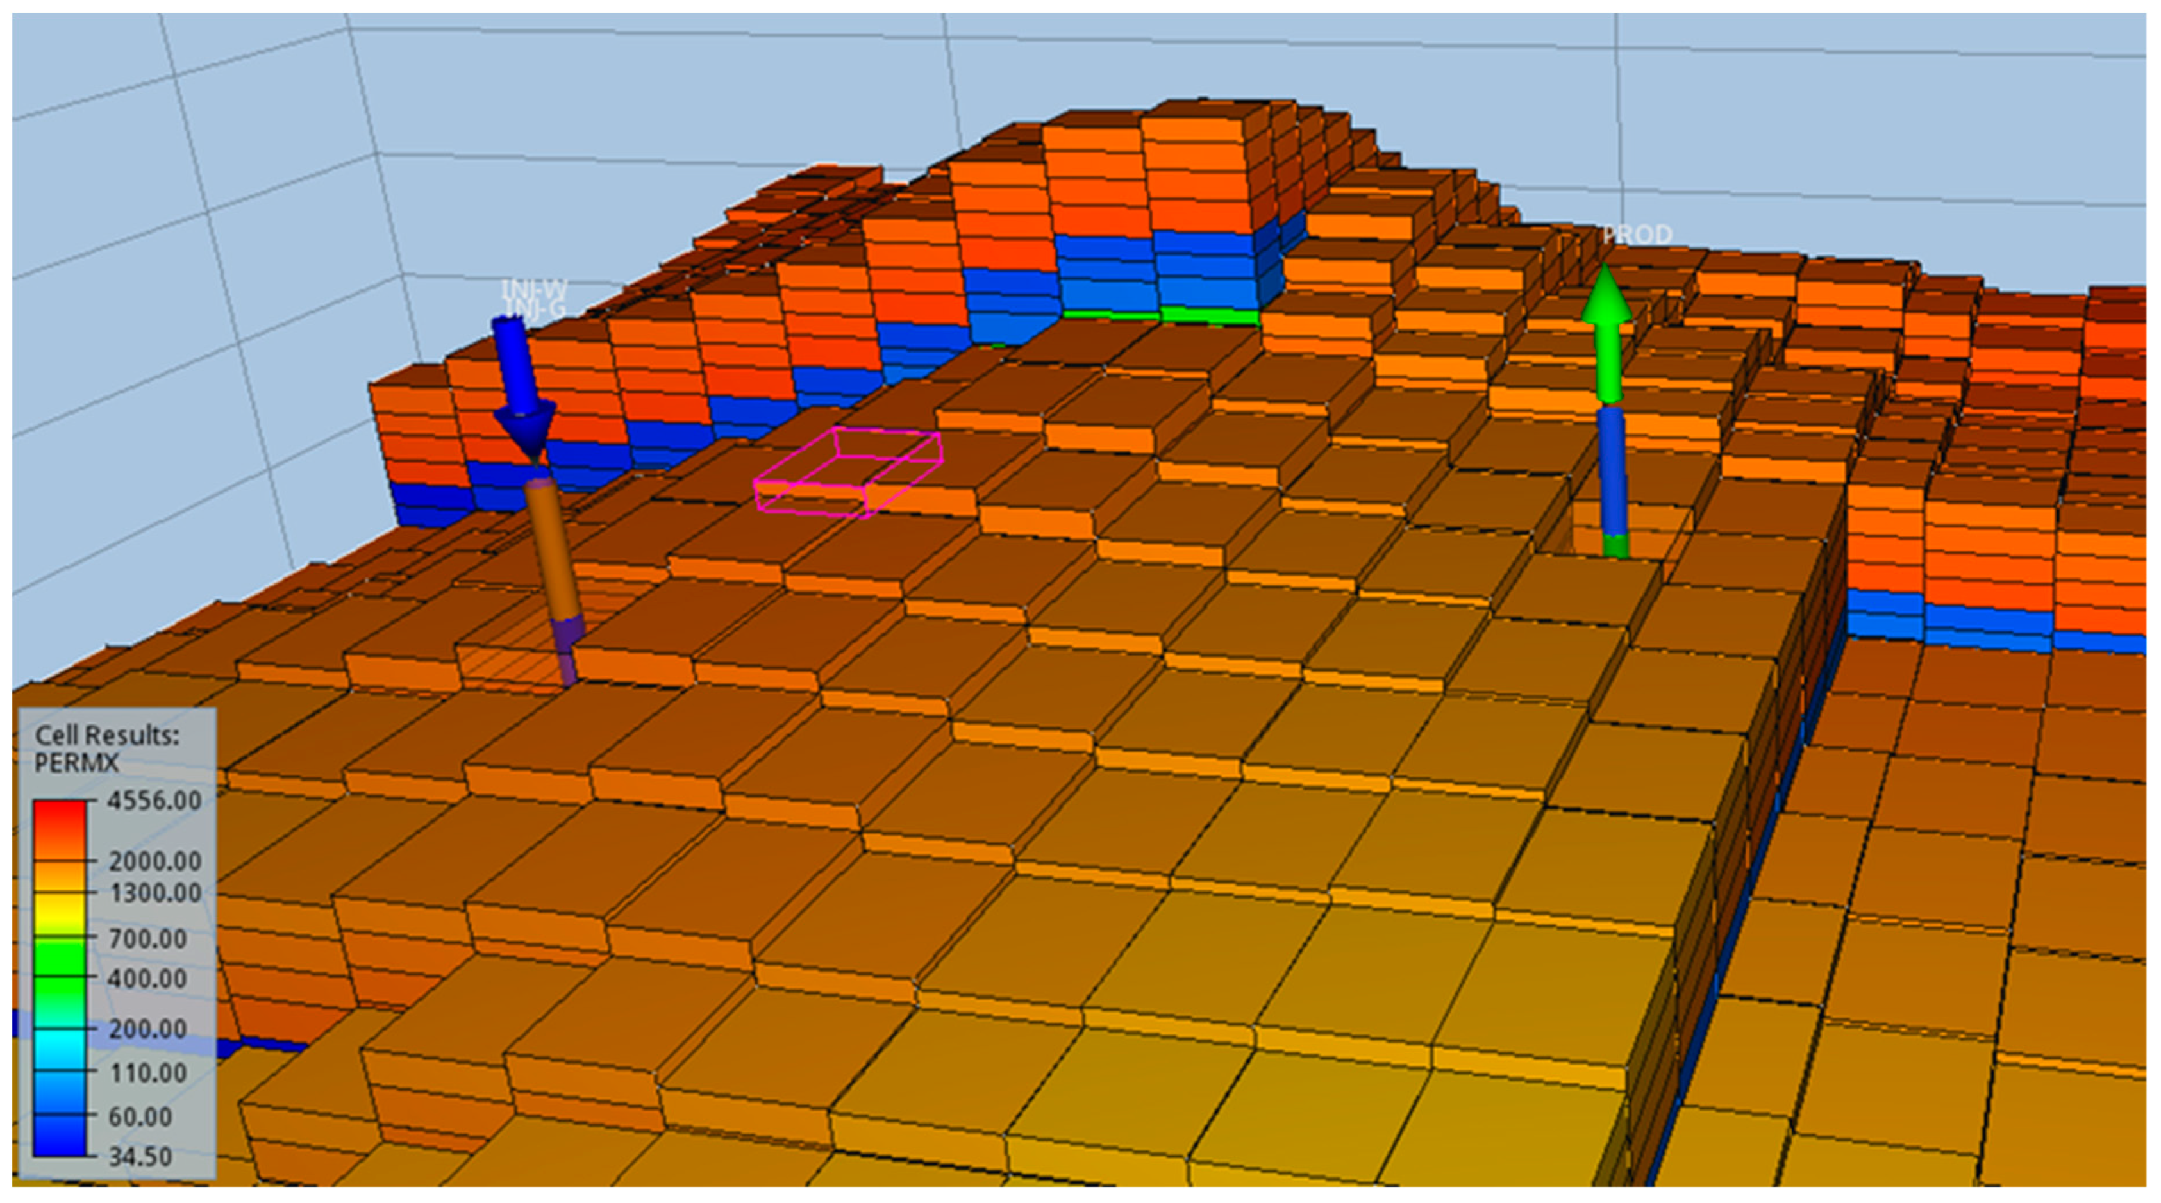Click the 700.00 legend tick label
Image resolution: width=2161 pixels, height=1203 pixels.
click(x=147, y=938)
